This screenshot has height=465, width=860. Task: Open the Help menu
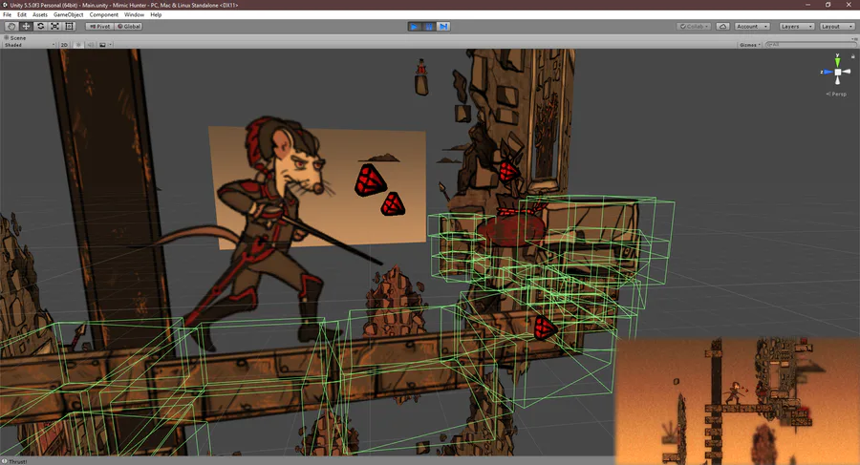click(x=156, y=15)
